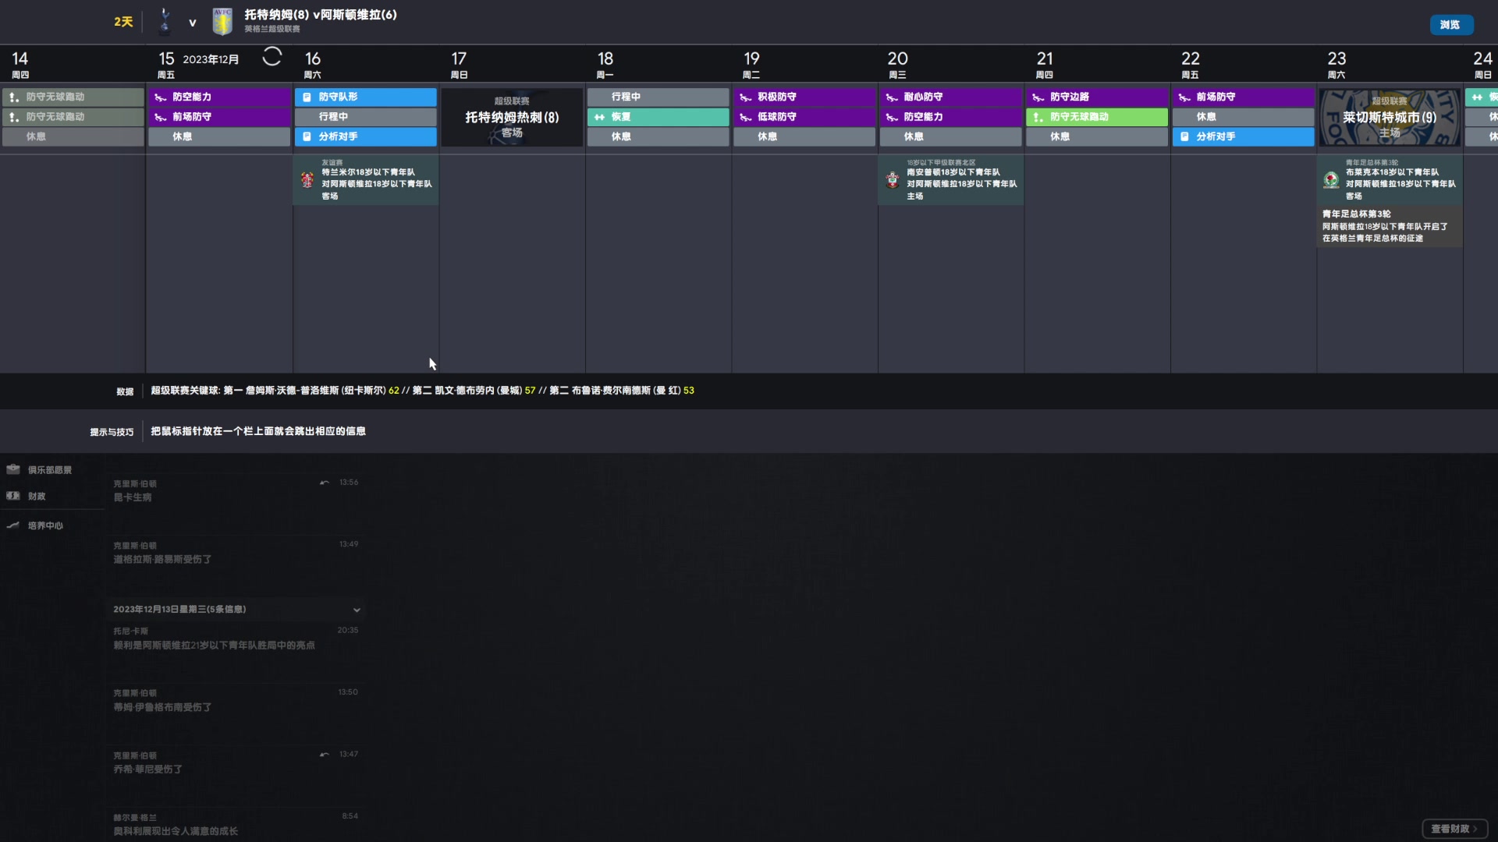Image resolution: width=1498 pixels, height=842 pixels.
Task: Select the 财政 sidebar menu item
Action: [x=36, y=496]
